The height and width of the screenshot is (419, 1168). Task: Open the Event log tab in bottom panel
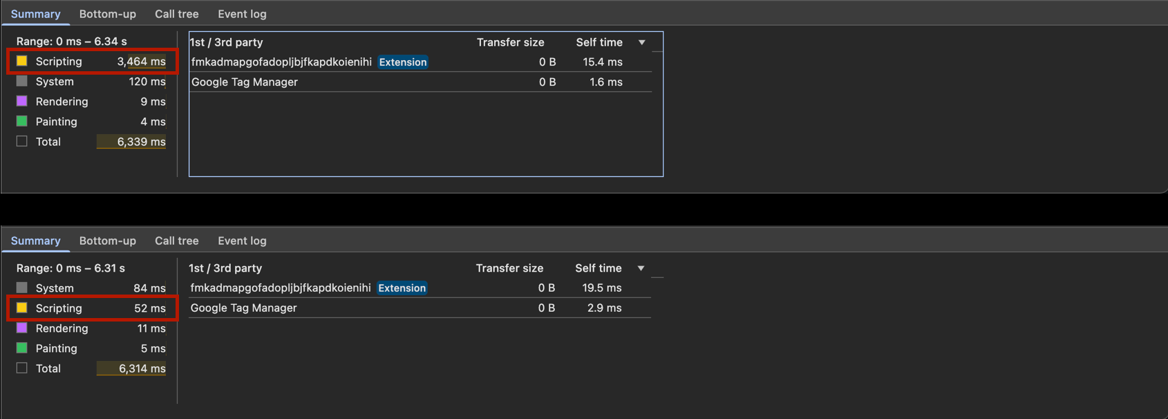(x=242, y=241)
